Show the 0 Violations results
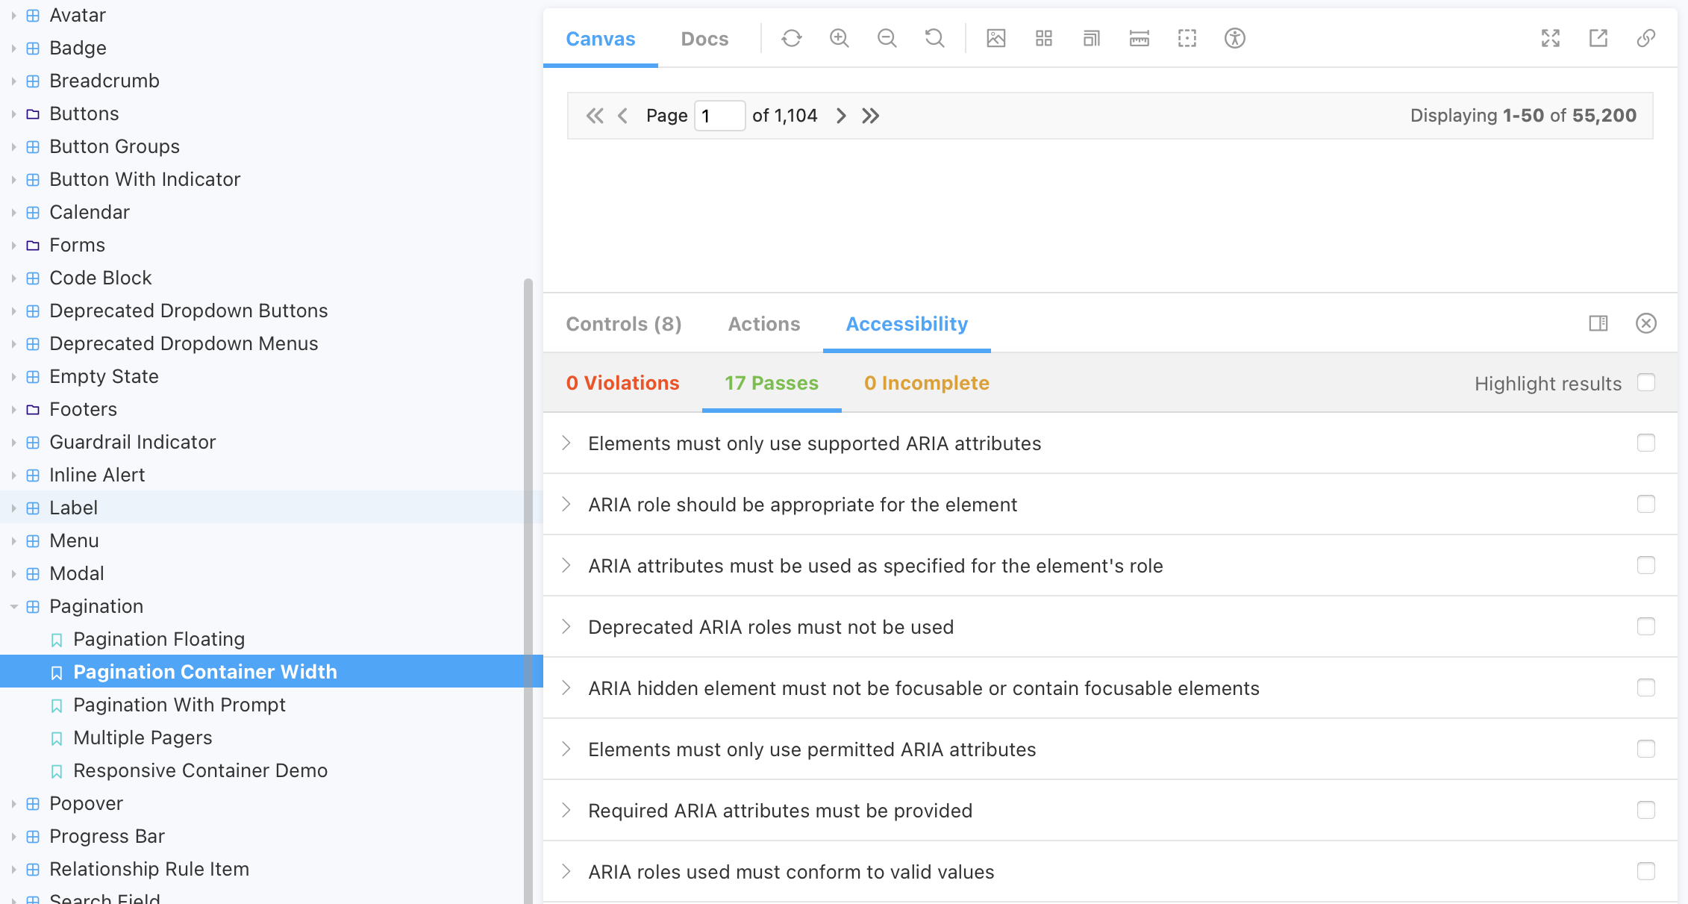 click(x=622, y=383)
